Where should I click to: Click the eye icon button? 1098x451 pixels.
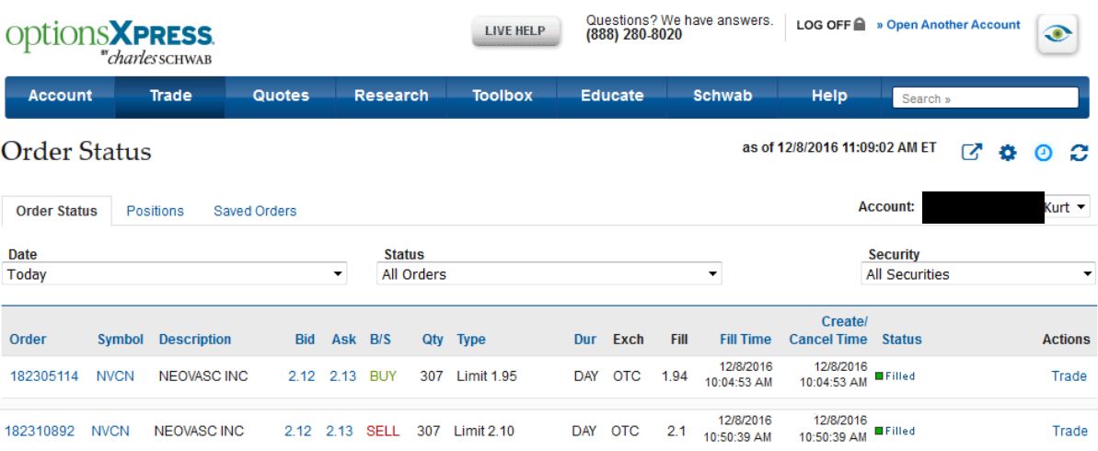point(1058,34)
